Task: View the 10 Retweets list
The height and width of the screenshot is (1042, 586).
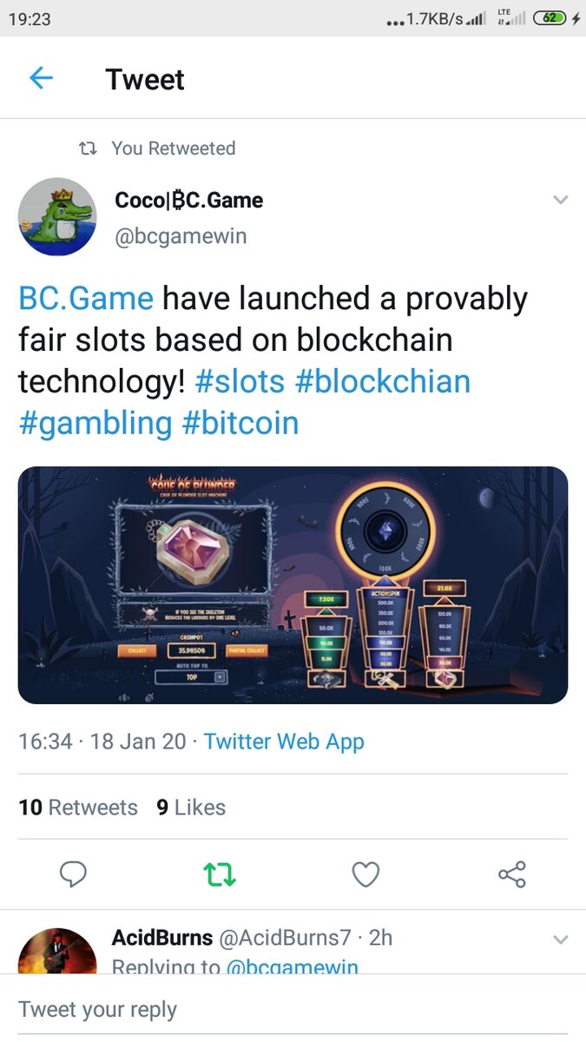Action: coord(78,808)
